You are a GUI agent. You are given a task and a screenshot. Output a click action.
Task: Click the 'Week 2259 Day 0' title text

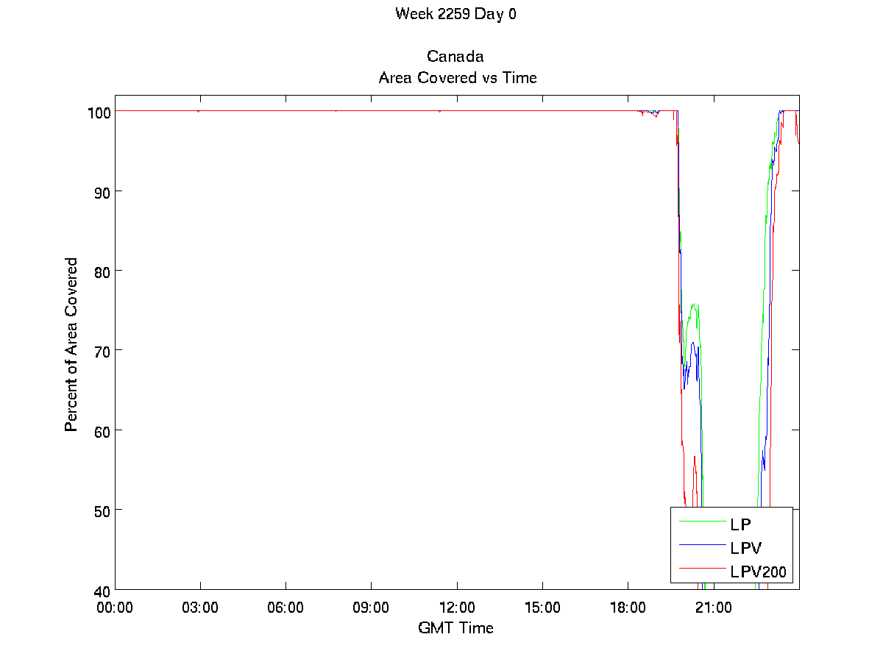click(x=455, y=14)
